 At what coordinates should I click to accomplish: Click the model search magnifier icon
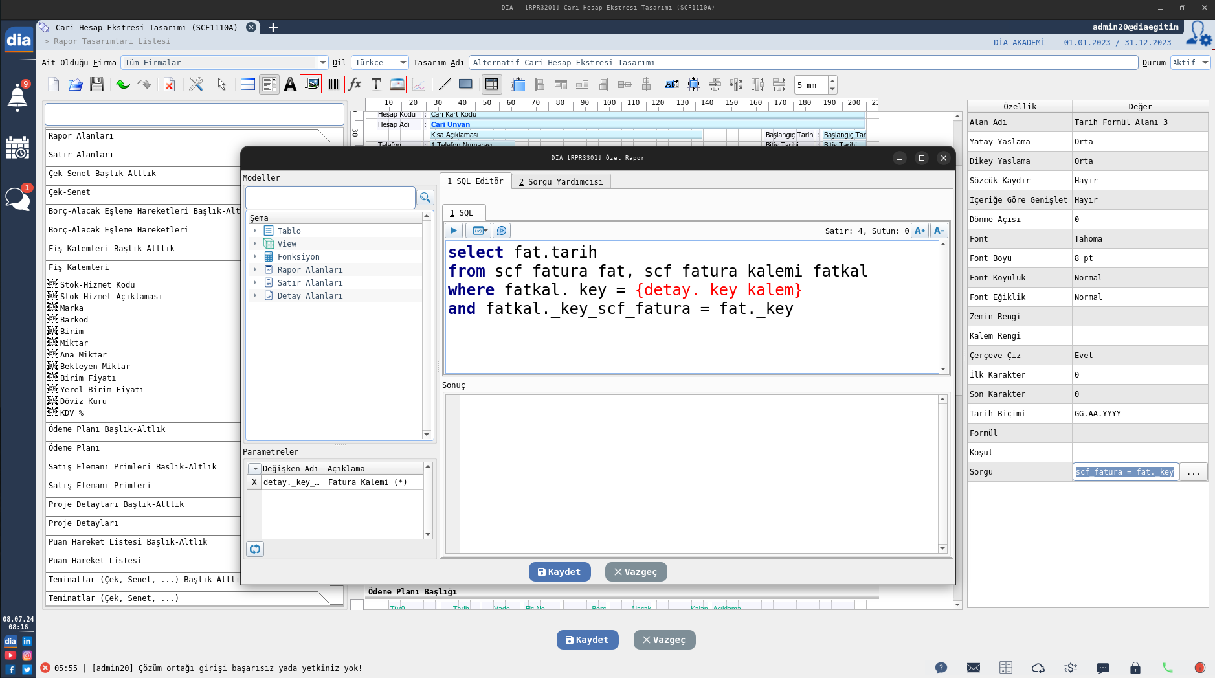425,198
